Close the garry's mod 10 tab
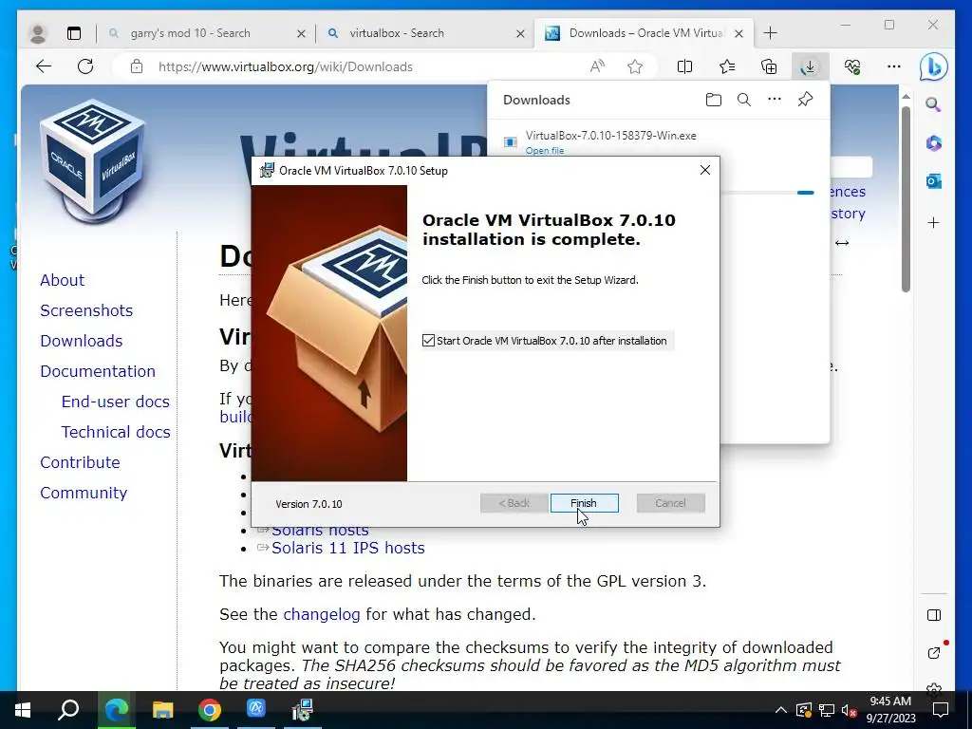Viewport: 972px width, 729px height. (301, 33)
